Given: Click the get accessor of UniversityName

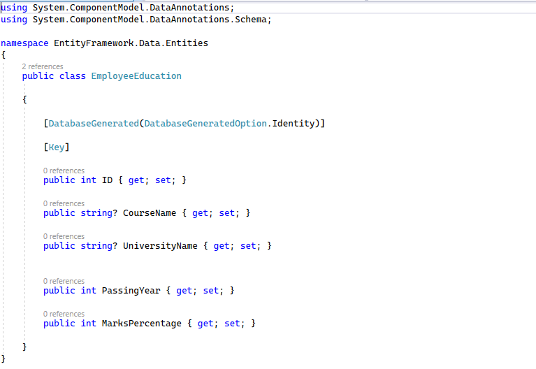Looking at the screenshot, I should tap(222, 246).
